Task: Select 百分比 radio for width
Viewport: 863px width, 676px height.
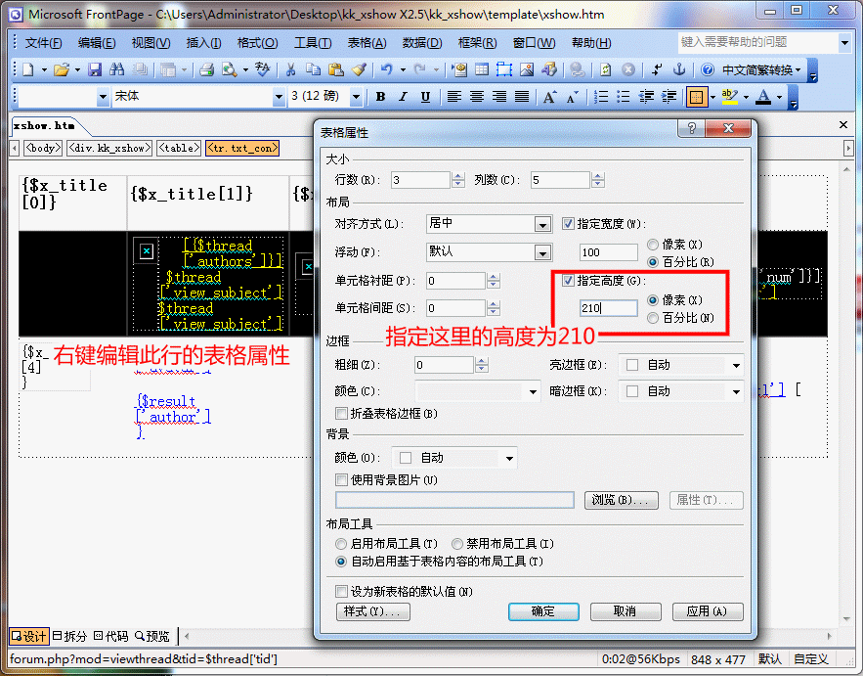Action: [653, 262]
